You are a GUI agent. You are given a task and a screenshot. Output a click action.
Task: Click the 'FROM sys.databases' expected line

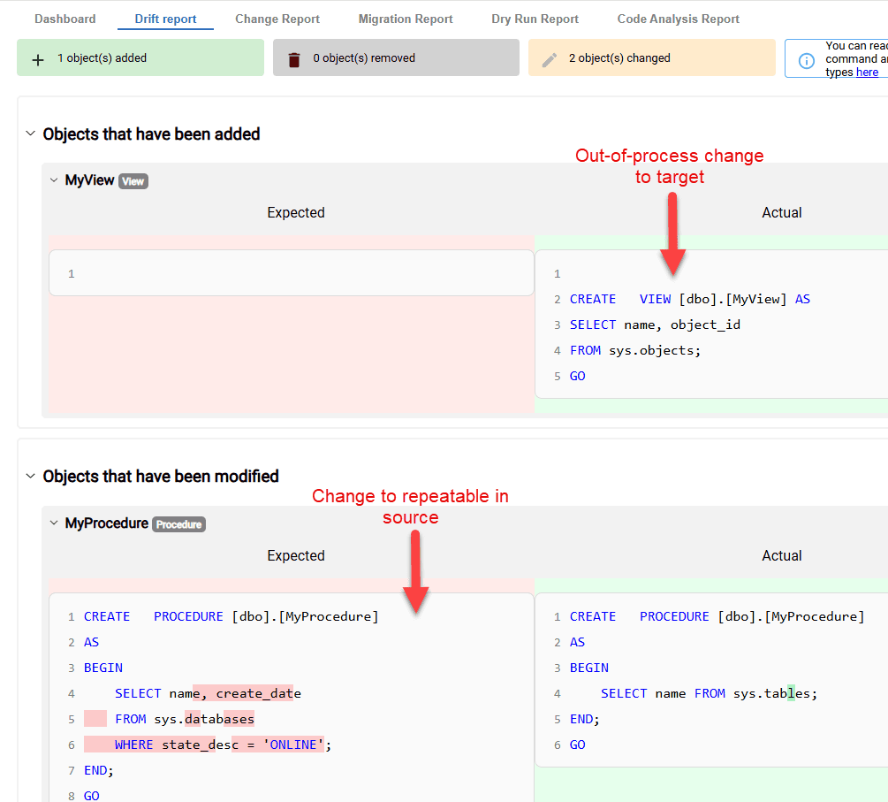185,719
